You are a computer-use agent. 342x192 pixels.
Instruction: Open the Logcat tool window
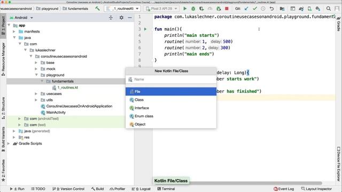point(141,189)
